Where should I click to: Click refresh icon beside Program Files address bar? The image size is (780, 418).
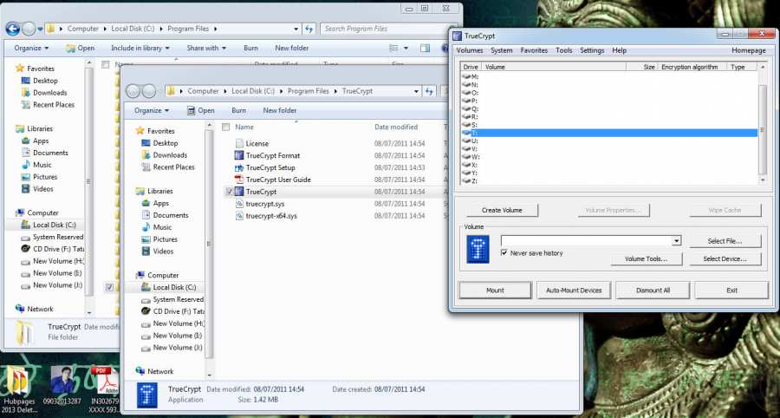pyautogui.click(x=309, y=29)
